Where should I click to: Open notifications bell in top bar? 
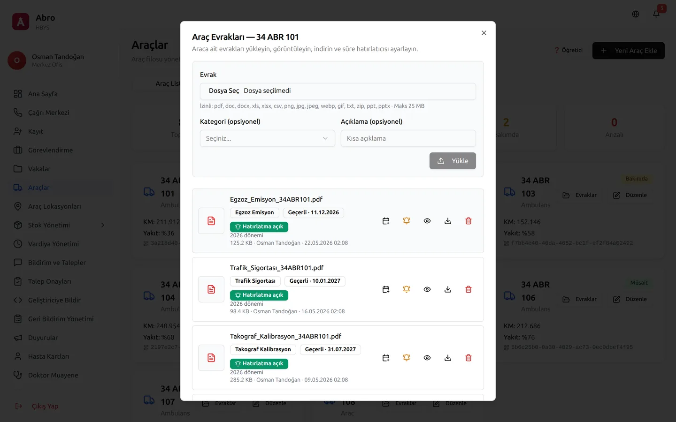pyautogui.click(x=656, y=14)
